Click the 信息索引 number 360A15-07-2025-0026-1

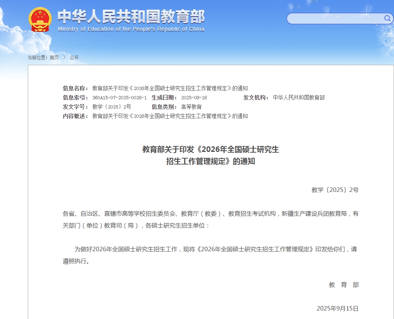pyautogui.click(x=119, y=98)
